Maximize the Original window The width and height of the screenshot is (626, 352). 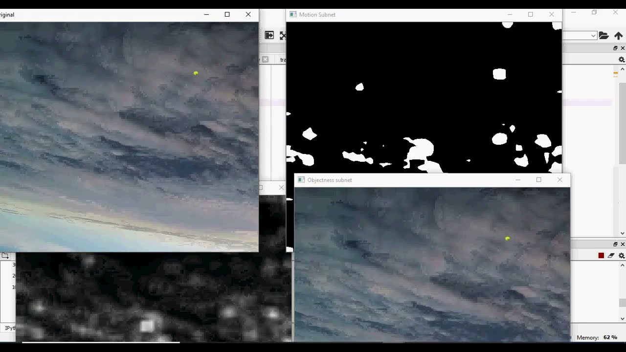227,15
